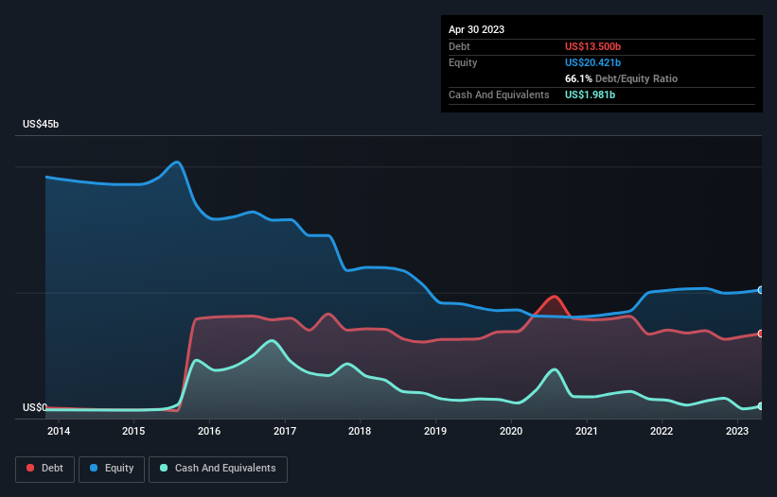777x497 pixels.
Task: Click the Equity data point marker at chart end
Action: [761, 290]
